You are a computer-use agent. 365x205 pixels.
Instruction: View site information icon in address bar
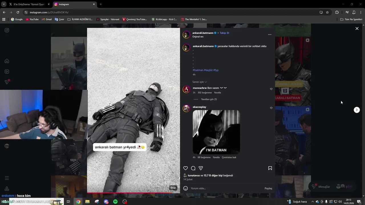[x=26, y=12]
